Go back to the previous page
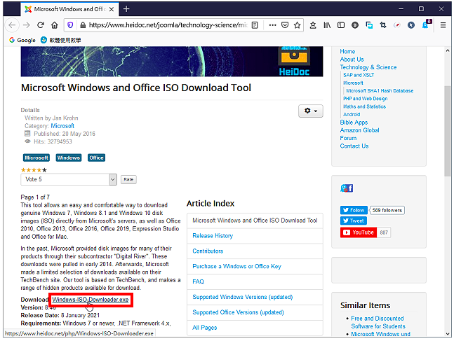 click(x=12, y=25)
